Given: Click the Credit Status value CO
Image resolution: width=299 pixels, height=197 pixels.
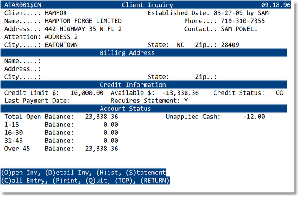Looking at the screenshot, I should [279, 93].
